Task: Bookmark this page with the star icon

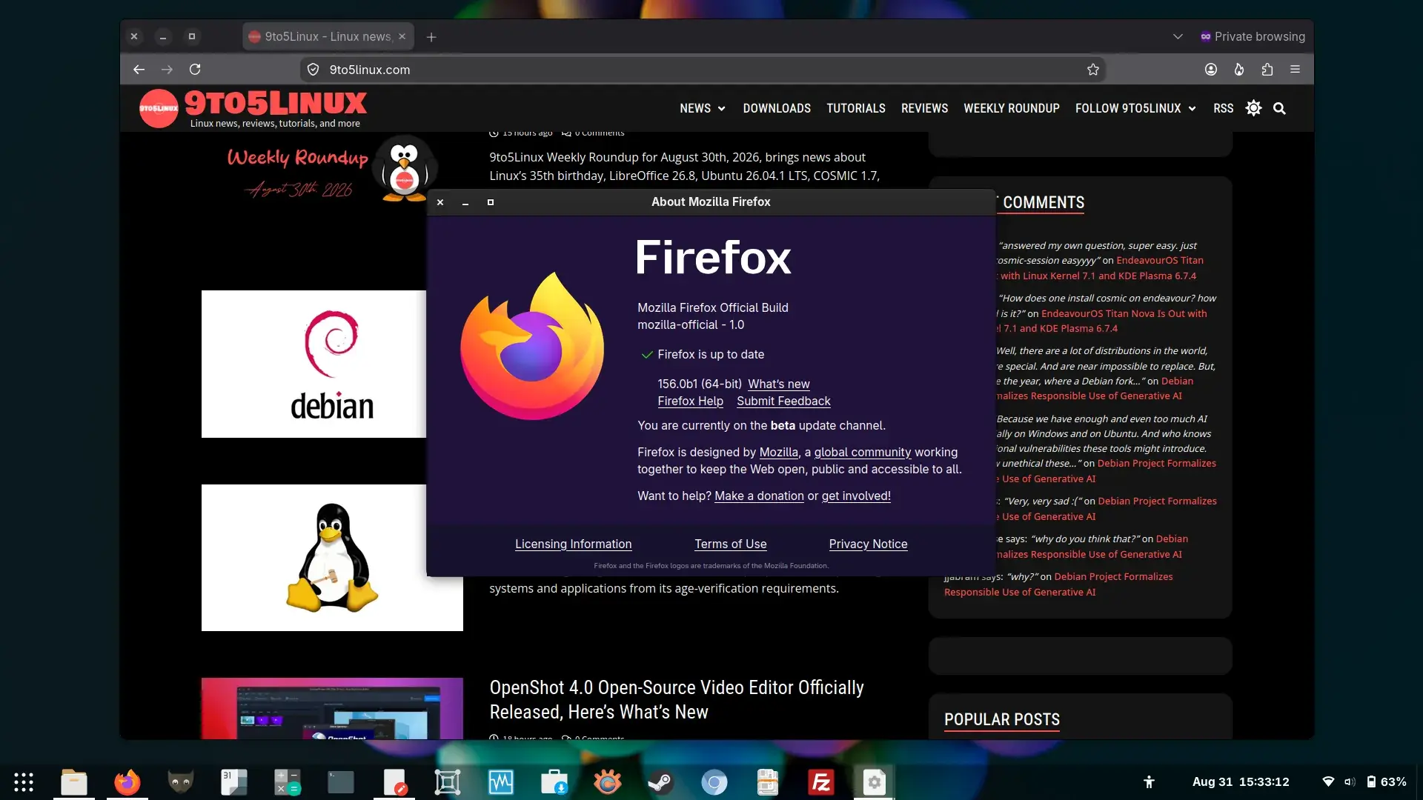Action: (1093, 69)
